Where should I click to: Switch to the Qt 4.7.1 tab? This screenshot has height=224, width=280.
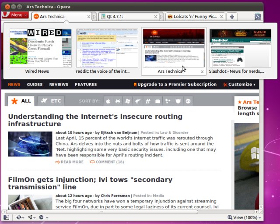point(128,17)
